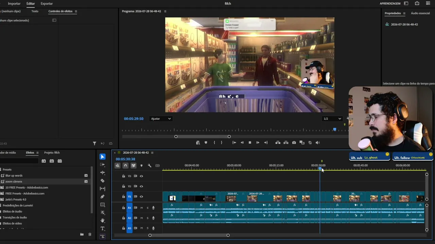Open the Áudio essencial tab
This screenshot has width=435, height=244.
420,13
